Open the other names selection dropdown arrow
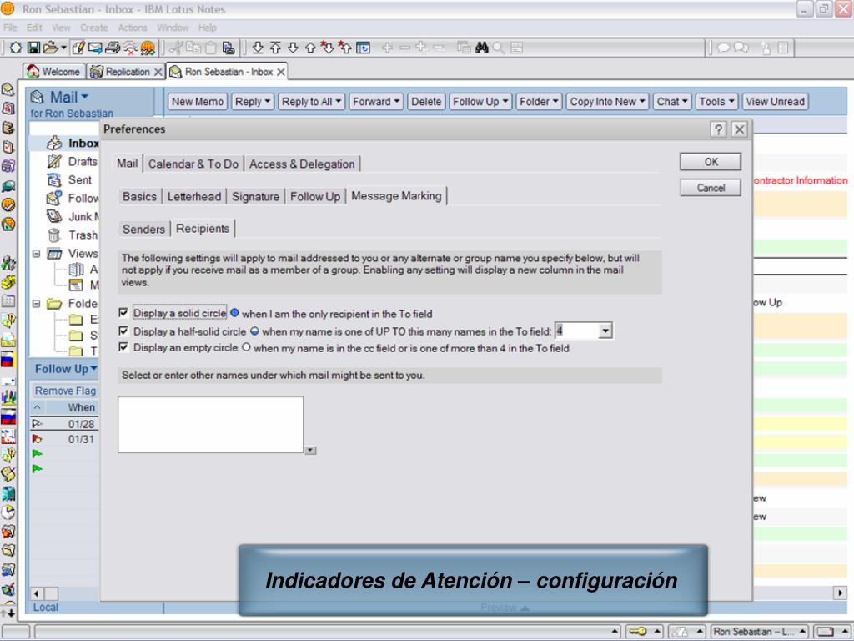The height and width of the screenshot is (641, 854). pos(310,450)
